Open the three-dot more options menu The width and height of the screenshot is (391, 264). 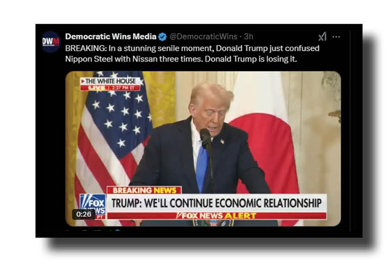(x=336, y=37)
